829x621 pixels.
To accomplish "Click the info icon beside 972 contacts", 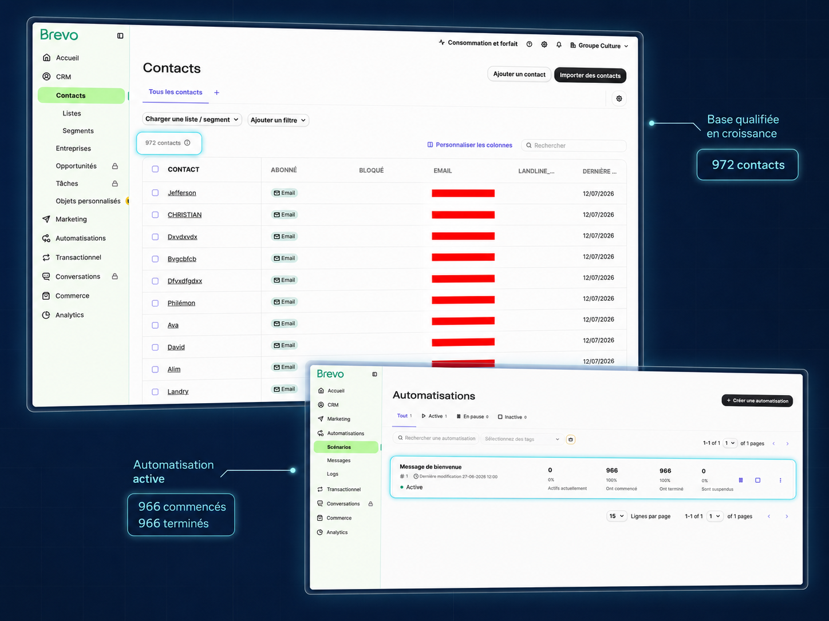I will [x=187, y=143].
